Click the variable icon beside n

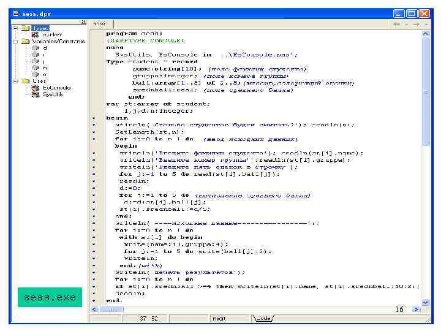(35, 68)
